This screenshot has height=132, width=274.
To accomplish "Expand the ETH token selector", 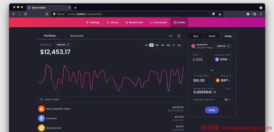I will coord(223,59).
